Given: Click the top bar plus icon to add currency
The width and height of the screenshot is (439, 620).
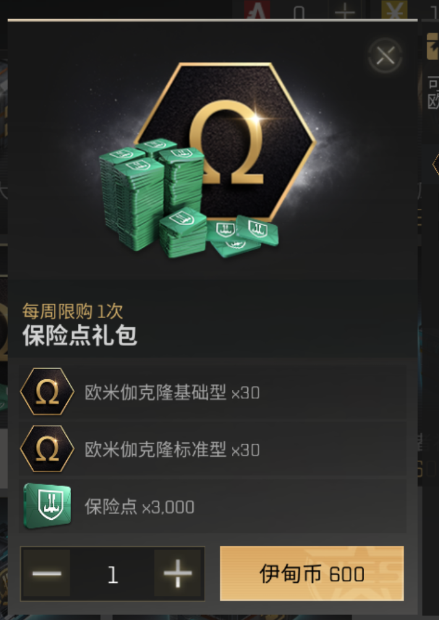Looking at the screenshot, I should tap(344, 11).
